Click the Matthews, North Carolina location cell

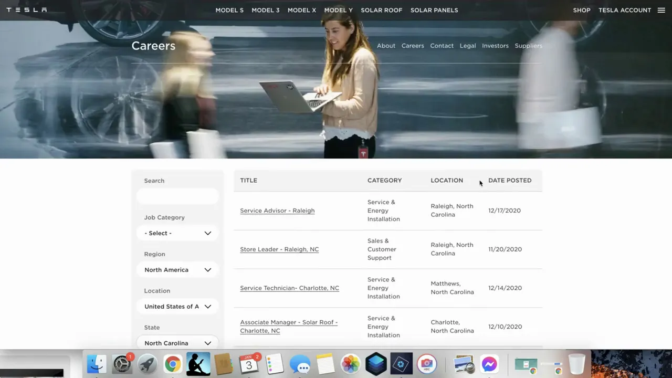pos(452,288)
